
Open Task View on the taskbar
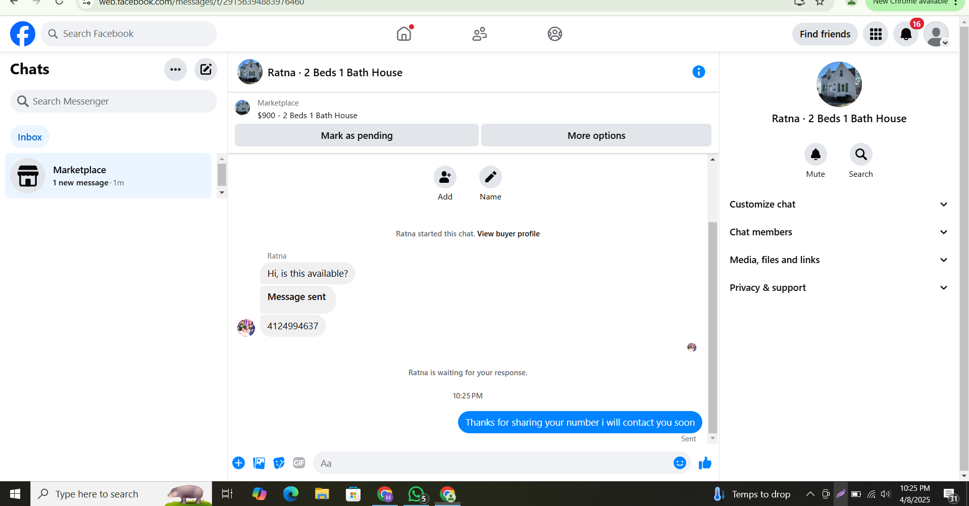[227, 494]
